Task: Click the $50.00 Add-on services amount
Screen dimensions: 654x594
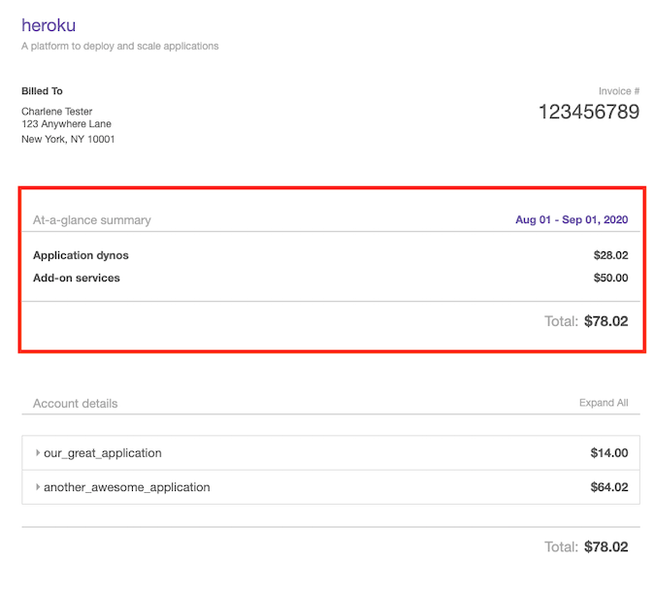Action: coord(610,279)
